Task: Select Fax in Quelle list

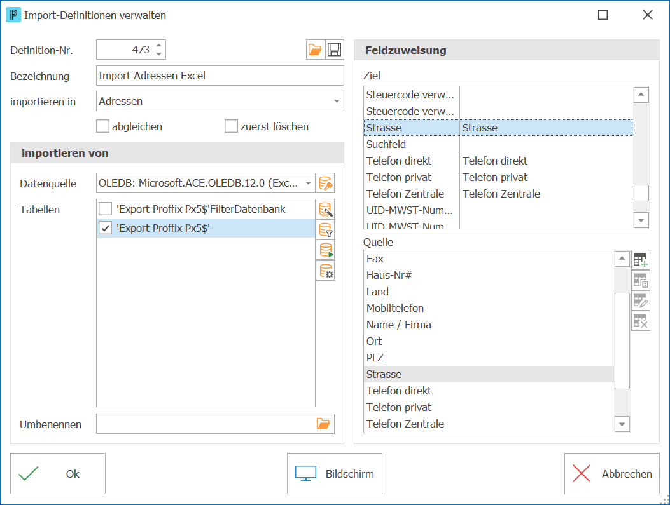Action: coord(489,259)
